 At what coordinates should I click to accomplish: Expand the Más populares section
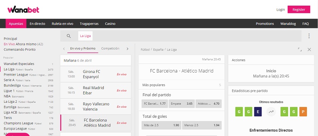[181, 85]
